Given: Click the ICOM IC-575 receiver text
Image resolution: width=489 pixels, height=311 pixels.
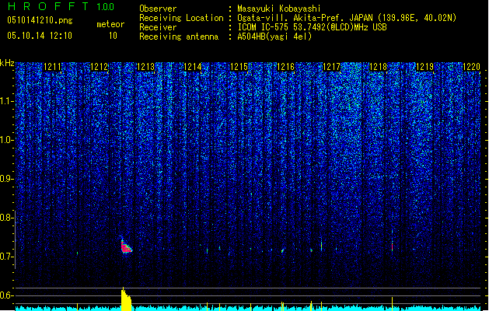Looking at the screenshot, I should (x=312, y=27).
